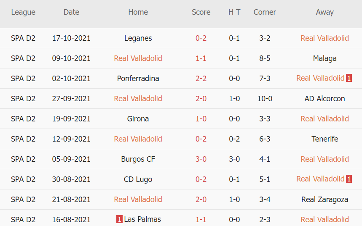The image size is (362, 226).
Task: Open the Girona team page
Action: click(x=138, y=119)
